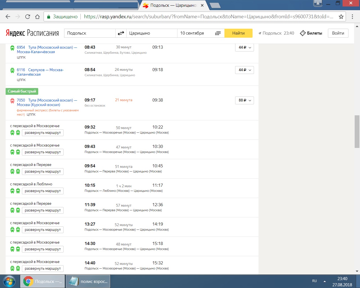360x288 pixels.
Task: Open the Windows Start menu
Action: (9, 281)
